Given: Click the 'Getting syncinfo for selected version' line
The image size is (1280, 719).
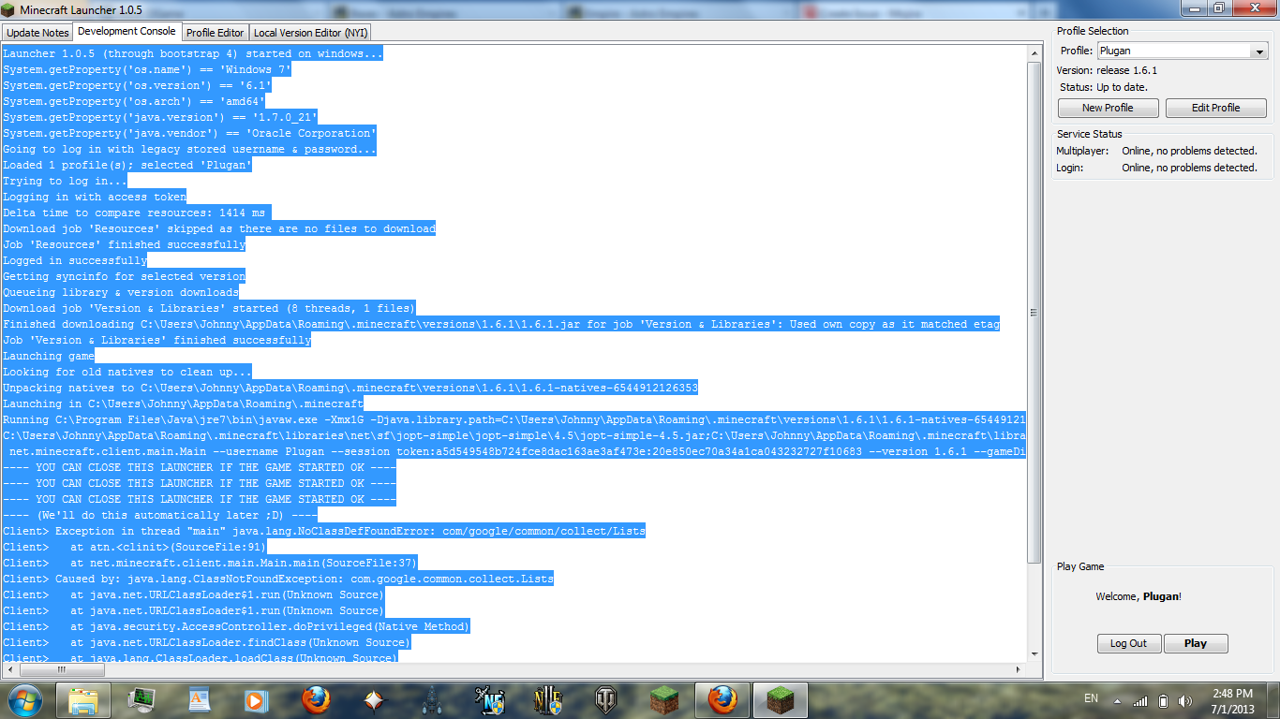Looking at the screenshot, I should 125,276.
